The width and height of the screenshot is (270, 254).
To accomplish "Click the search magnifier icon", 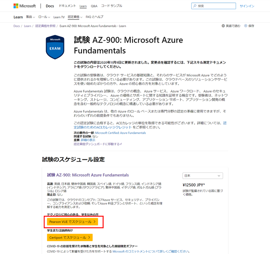I will (x=195, y=6).
